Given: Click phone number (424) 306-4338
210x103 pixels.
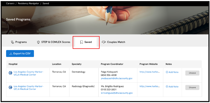Looking at the screenshot, I should (x=109, y=75).
